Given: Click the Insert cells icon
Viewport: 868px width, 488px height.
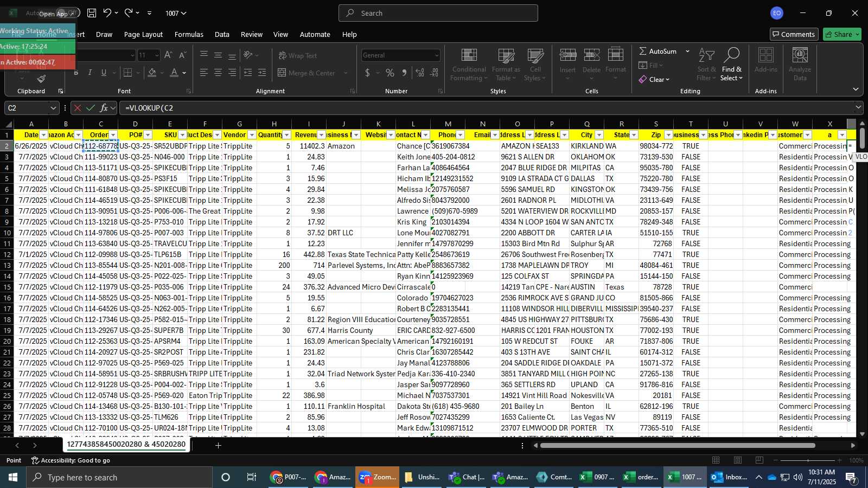Looking at the screenshot, I should 567,65.
